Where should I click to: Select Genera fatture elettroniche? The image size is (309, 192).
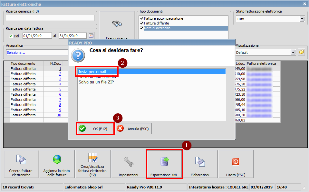pos(21,164)
